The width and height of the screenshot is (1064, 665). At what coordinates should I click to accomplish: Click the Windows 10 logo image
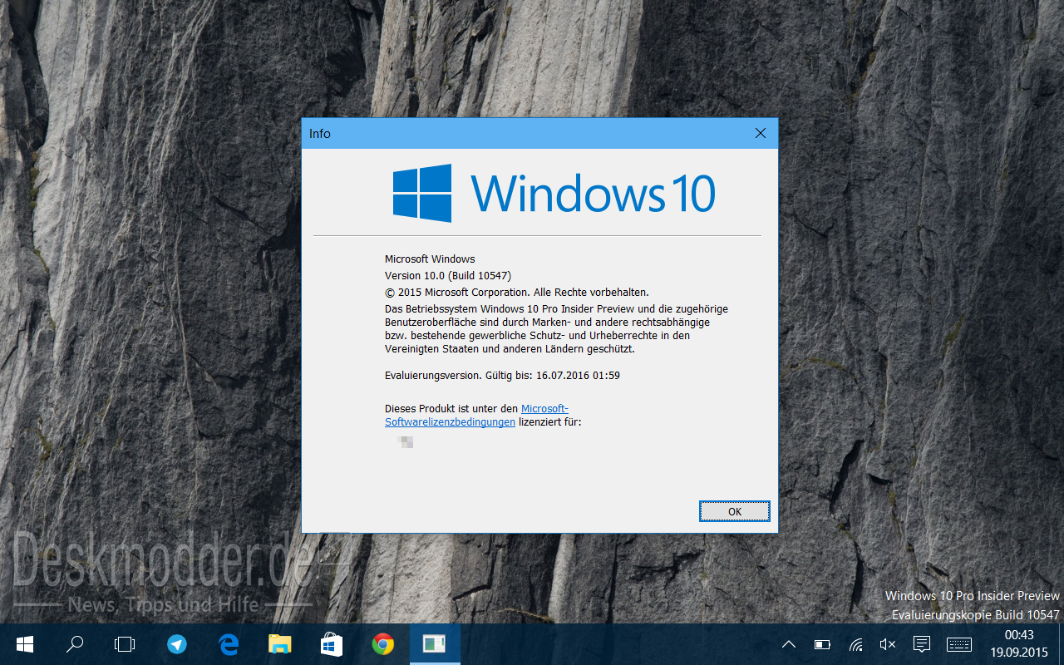click(554, 193)
